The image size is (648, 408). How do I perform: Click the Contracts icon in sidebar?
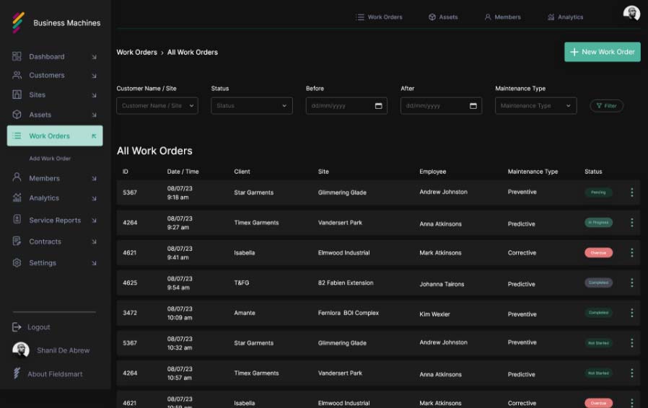[17, 241]
